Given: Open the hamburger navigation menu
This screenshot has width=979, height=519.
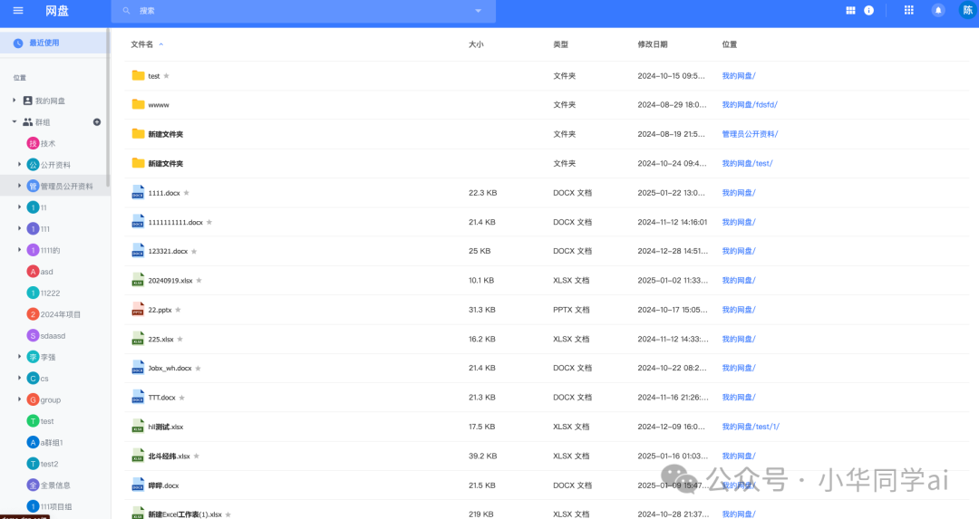Looking at the screenshot, I should (18, 11).
